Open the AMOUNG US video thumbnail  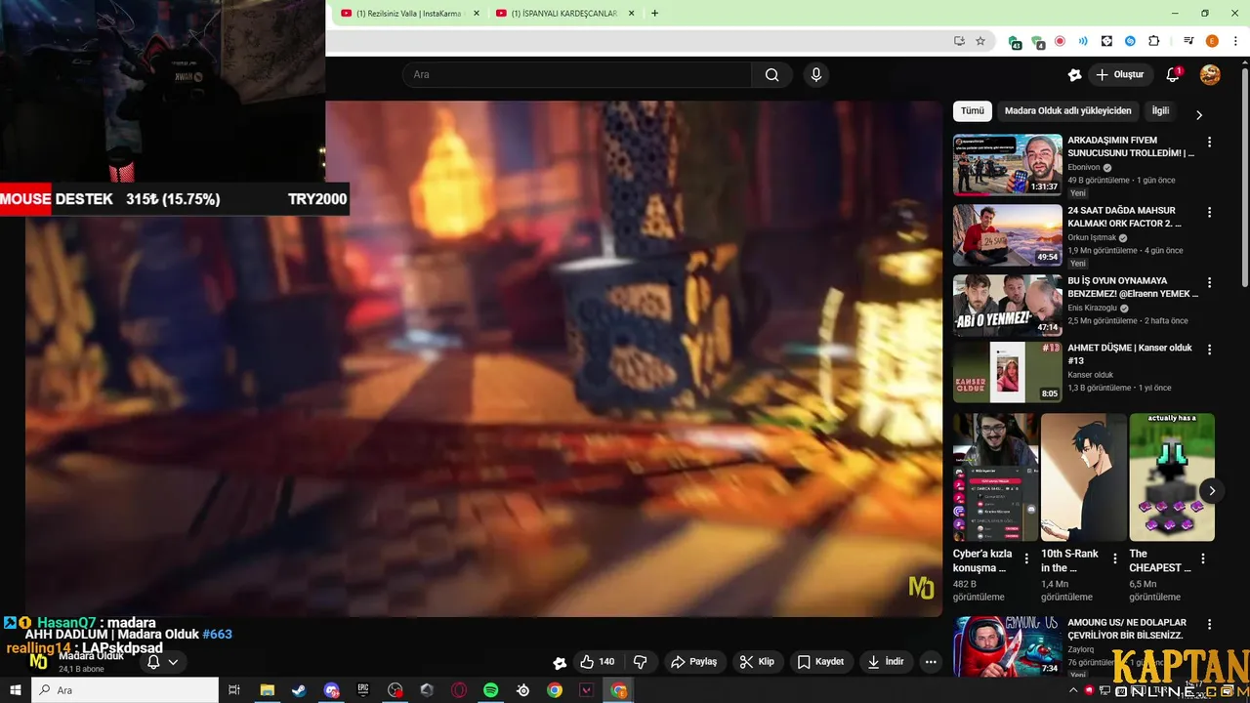1007,646
